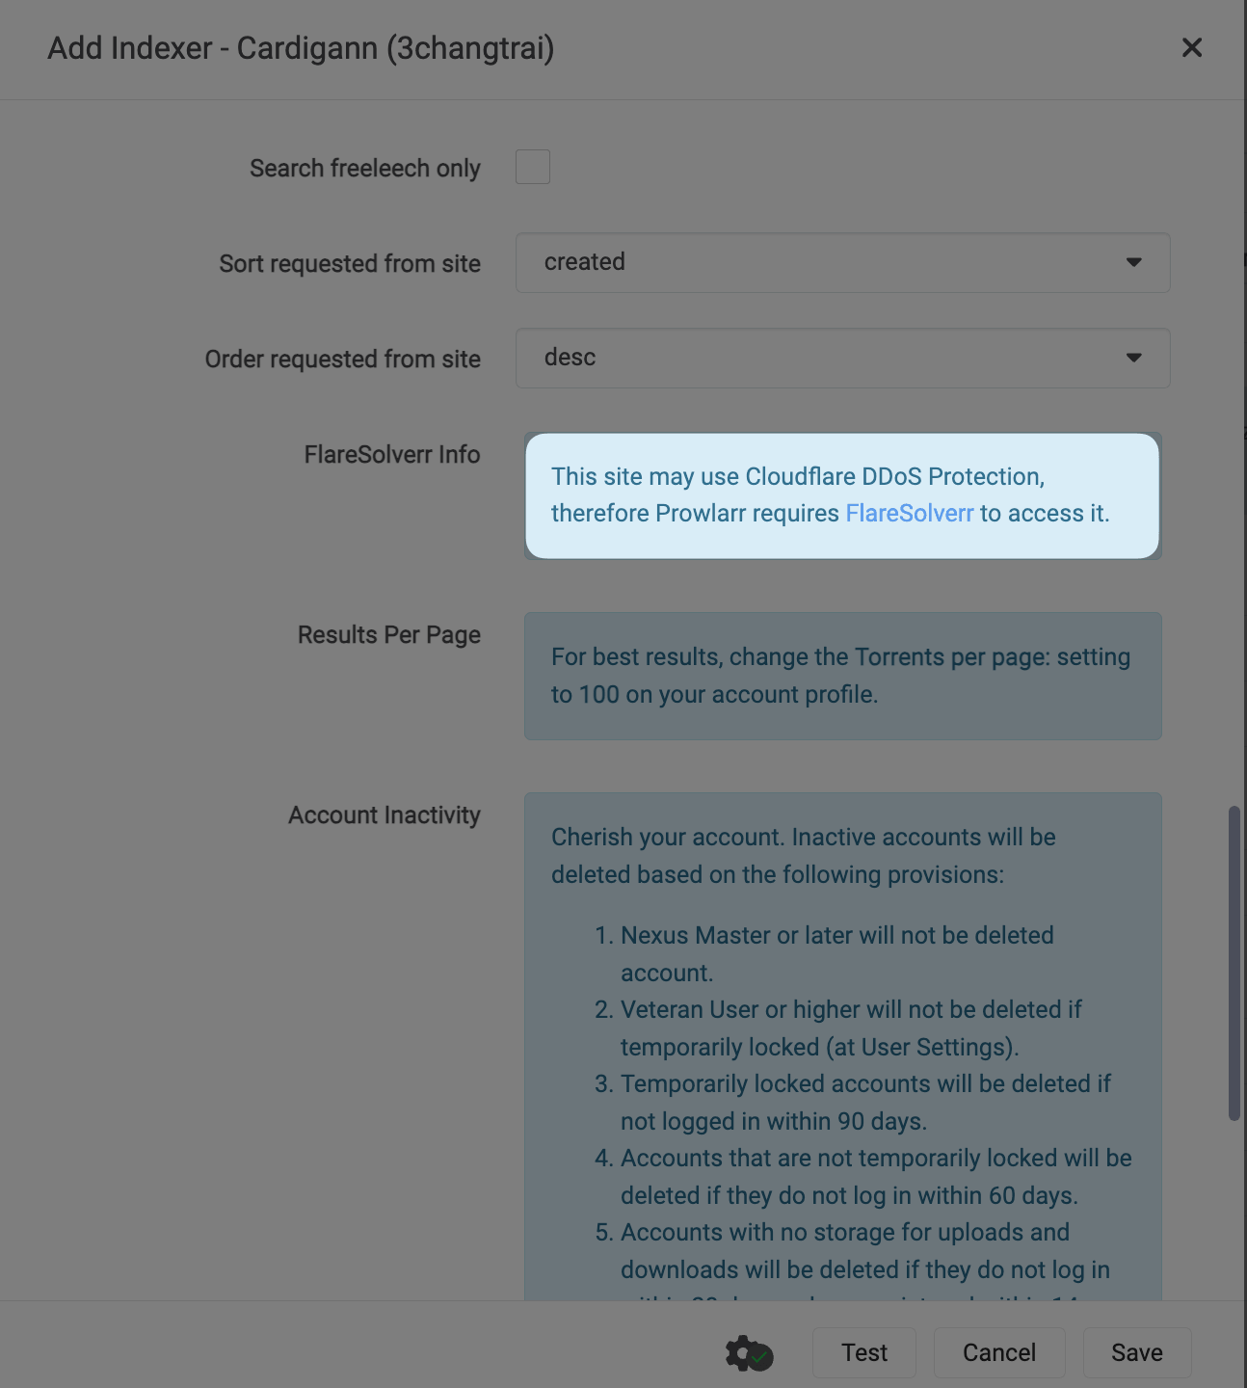Open the FlareSolverr link
Image resolution: width=1247 pixels, height=1388 pixels.
909,513
